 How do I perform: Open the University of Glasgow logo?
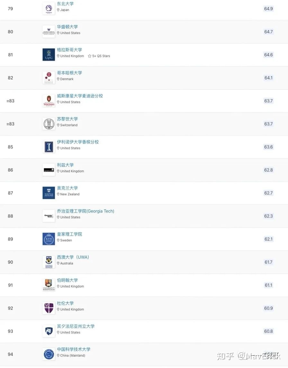[x=49, y=55]
